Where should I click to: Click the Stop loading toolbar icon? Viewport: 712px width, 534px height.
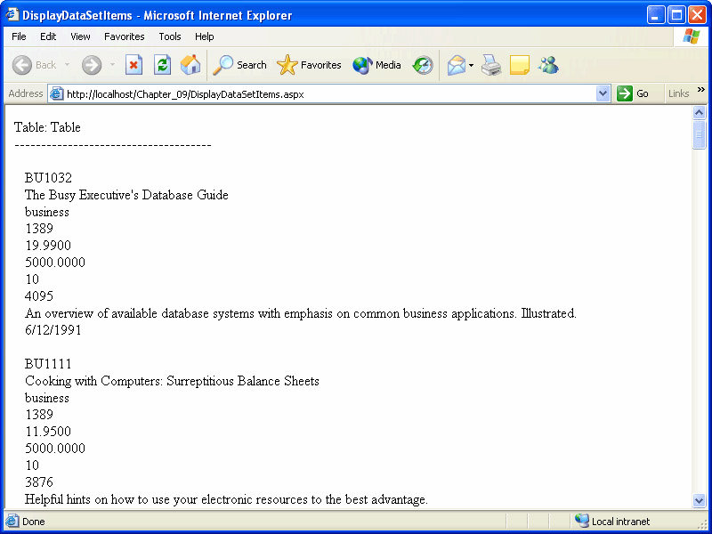pos(133,65)
